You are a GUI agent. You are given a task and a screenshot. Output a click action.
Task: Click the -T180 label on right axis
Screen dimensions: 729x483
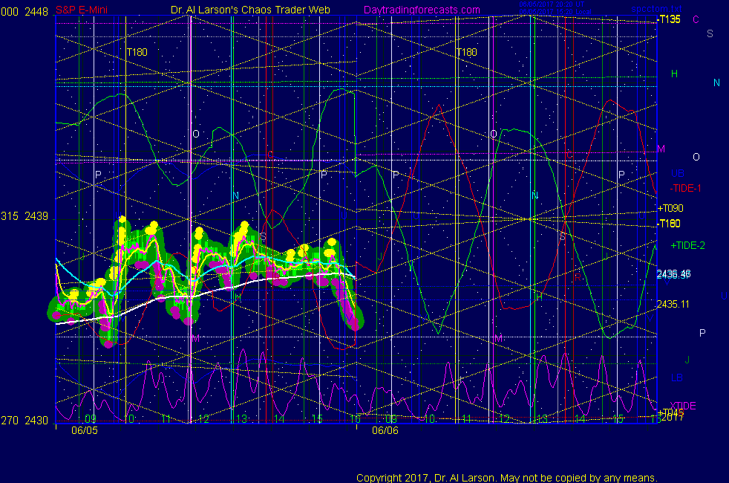(670, 224)
